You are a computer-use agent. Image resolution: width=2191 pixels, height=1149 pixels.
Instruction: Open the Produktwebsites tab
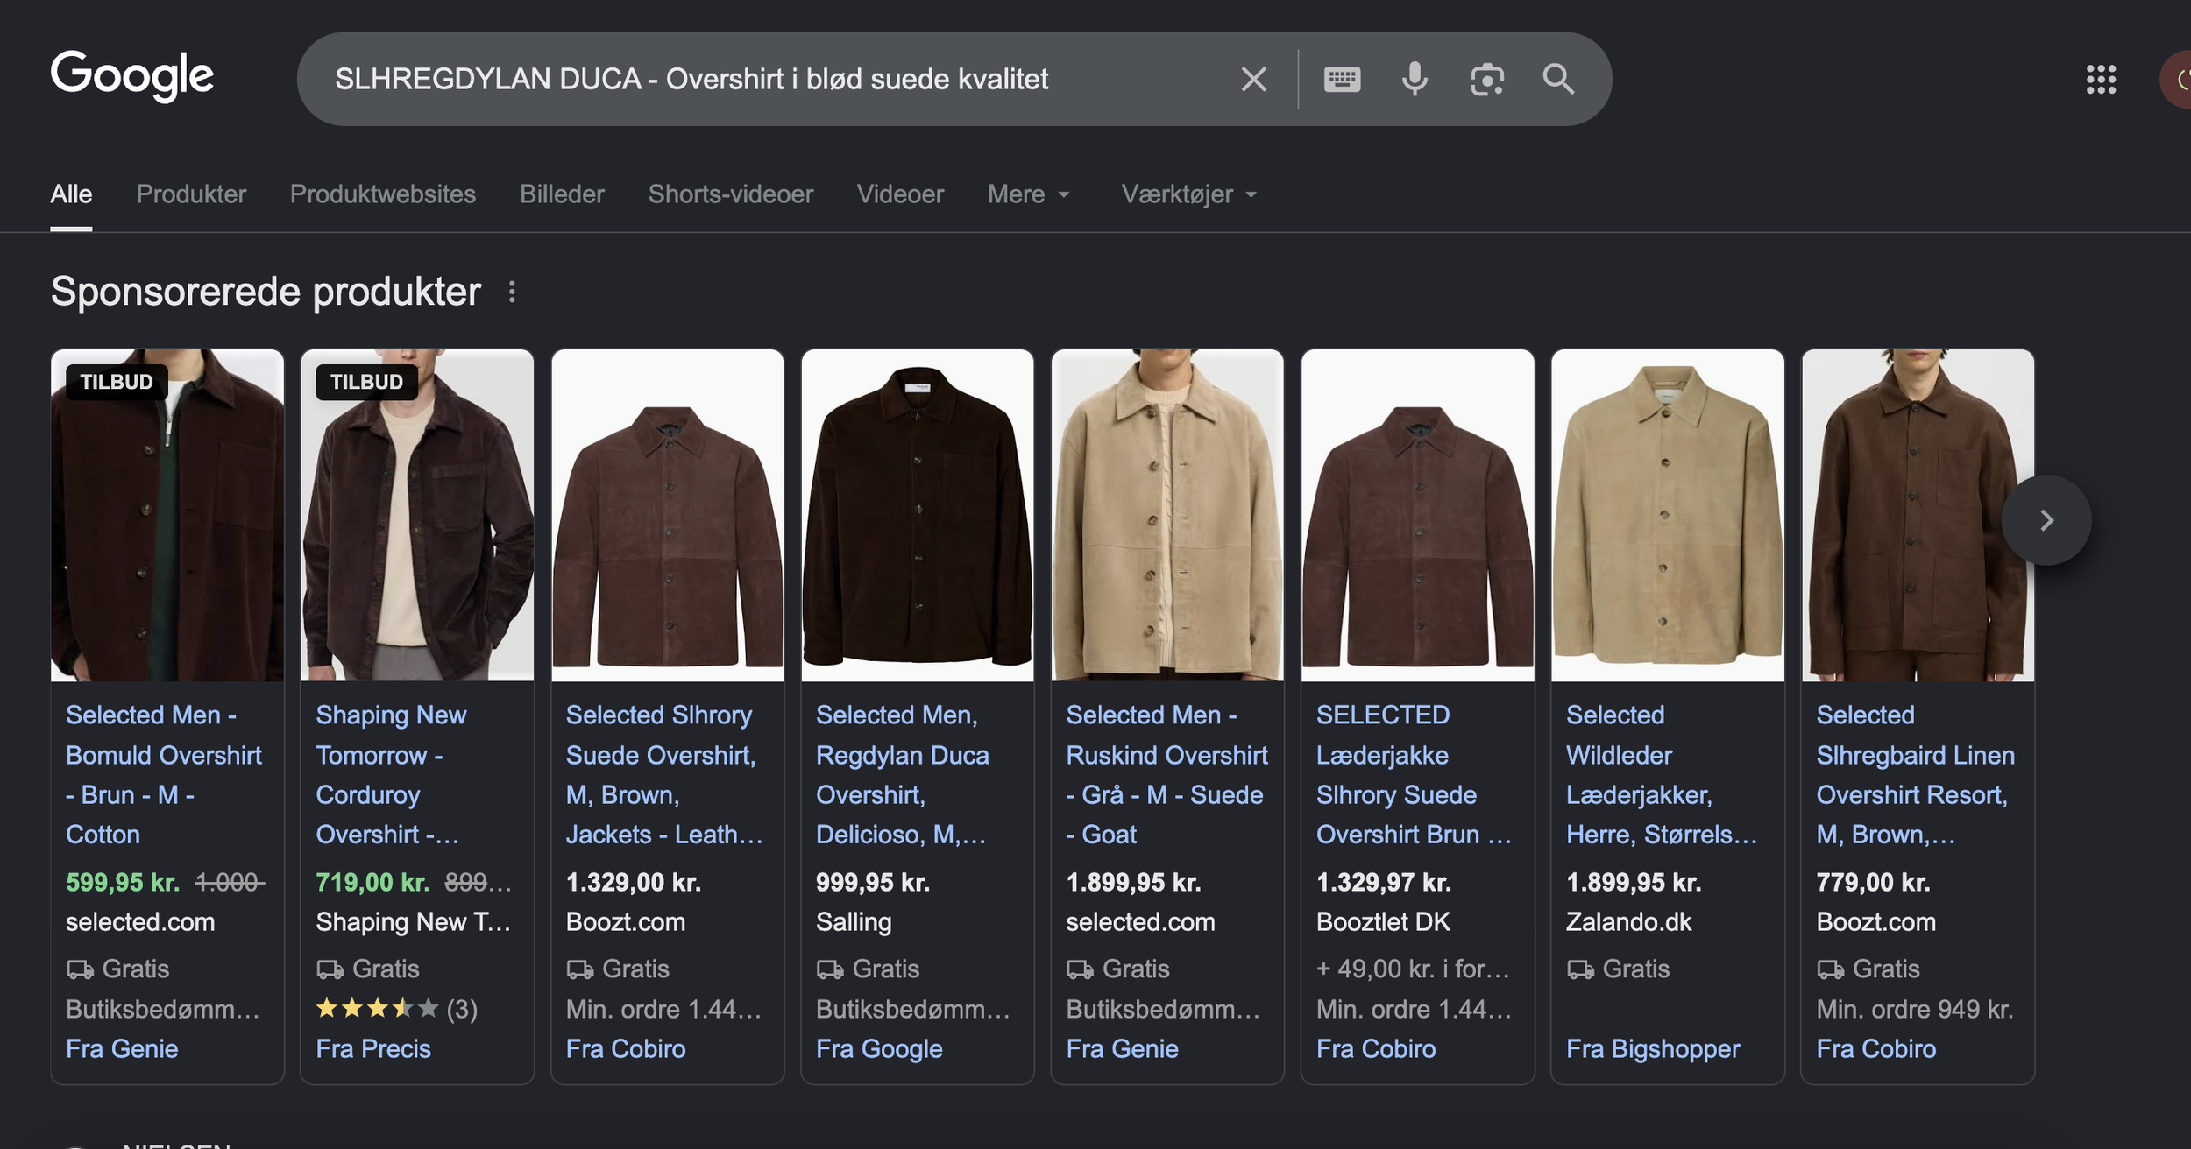coord(383,194)
